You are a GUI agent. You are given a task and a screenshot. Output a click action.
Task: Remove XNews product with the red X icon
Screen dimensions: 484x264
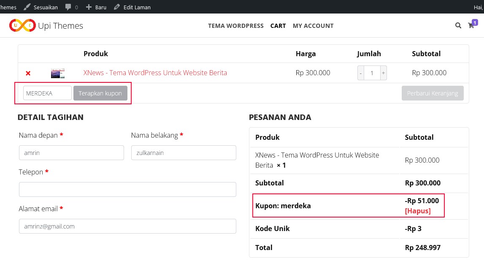[x=28, y=73]
